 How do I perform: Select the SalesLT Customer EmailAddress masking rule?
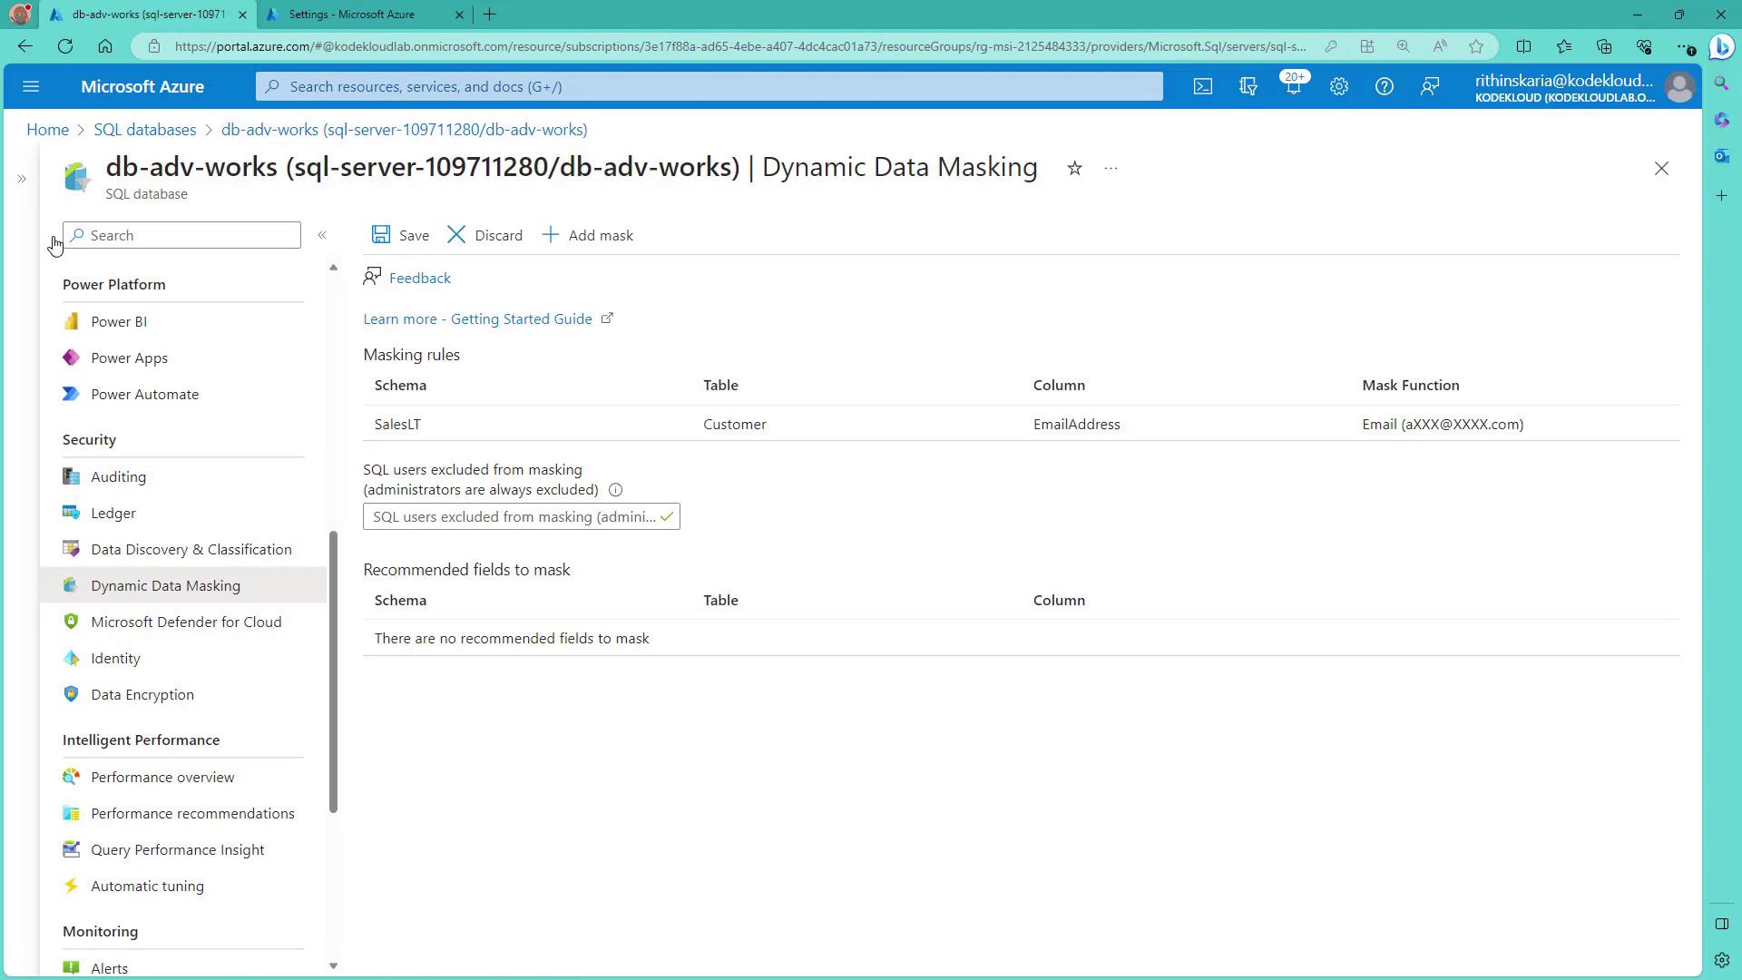[x=734, y=424]
